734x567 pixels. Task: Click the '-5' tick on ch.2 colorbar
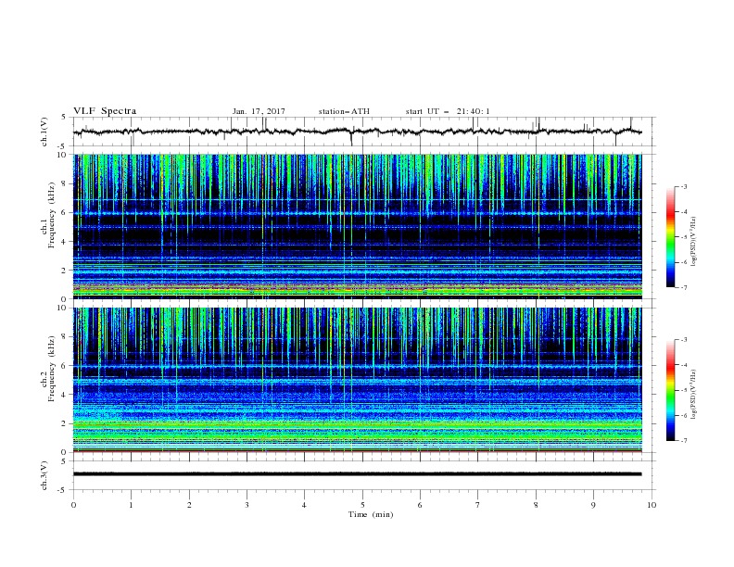[x=683, y=390]
